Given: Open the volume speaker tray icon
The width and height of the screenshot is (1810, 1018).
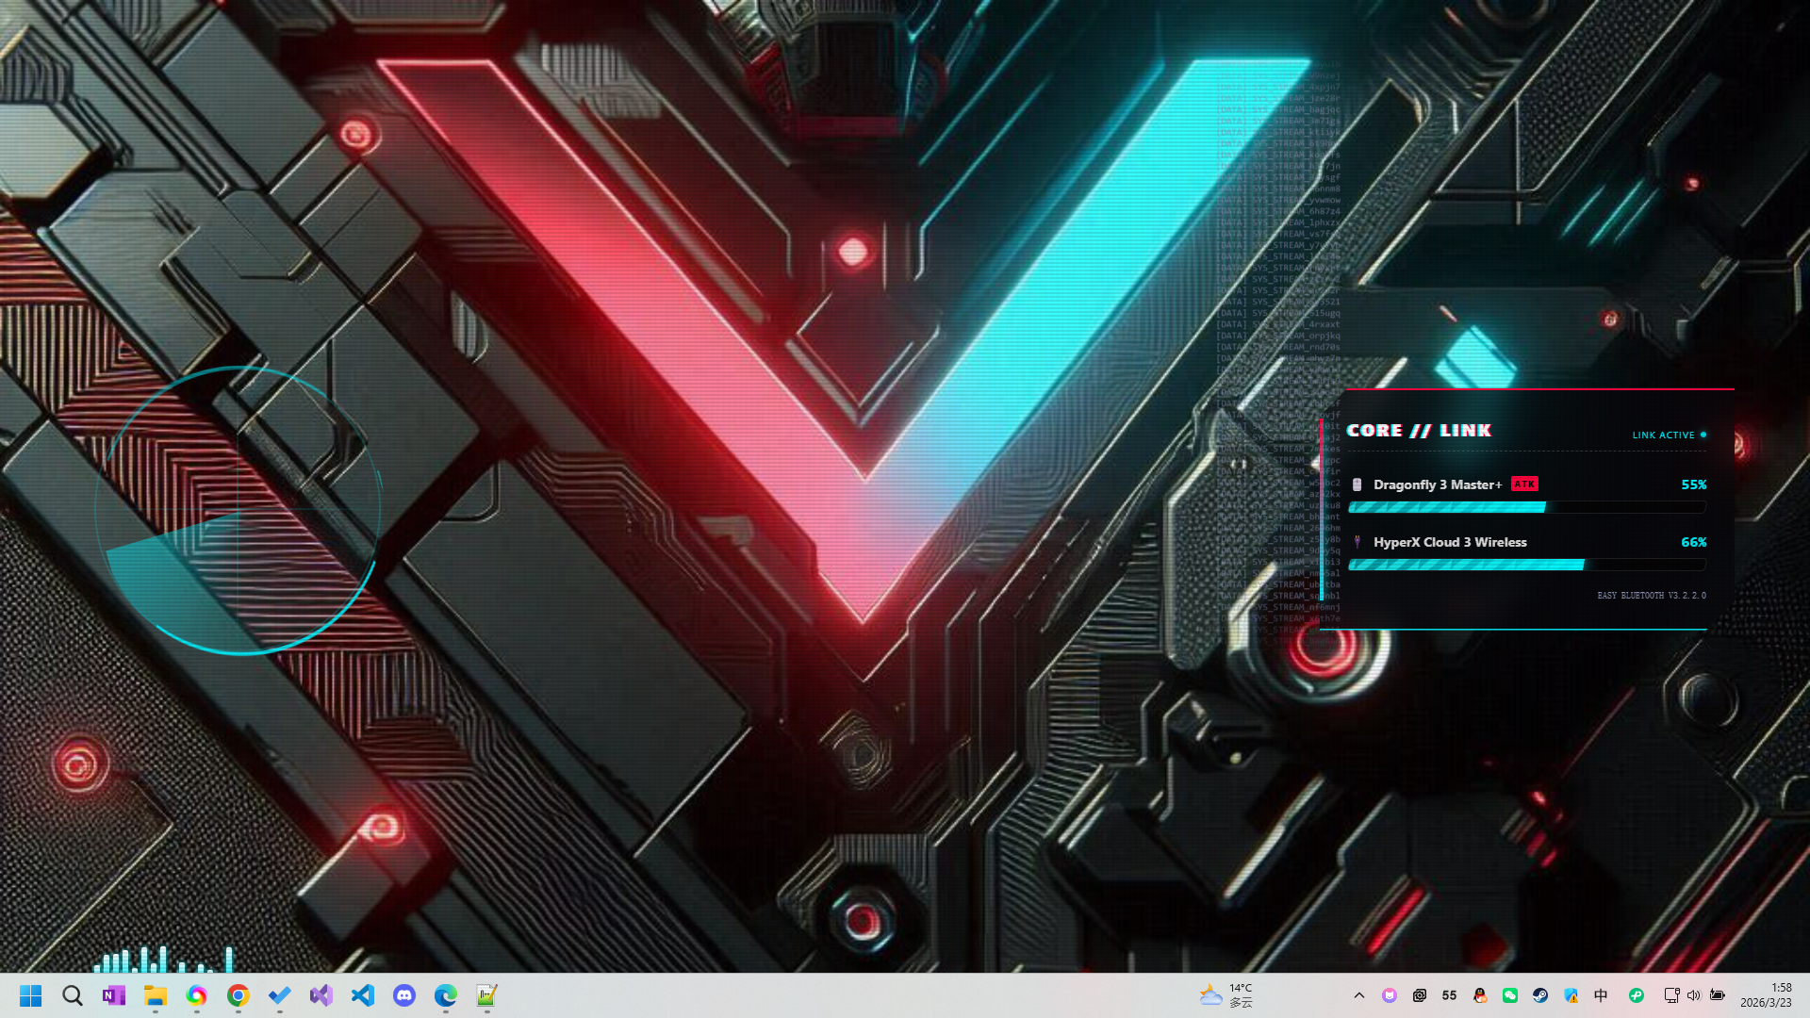Looking at the screenshot, I should 1694,995.
